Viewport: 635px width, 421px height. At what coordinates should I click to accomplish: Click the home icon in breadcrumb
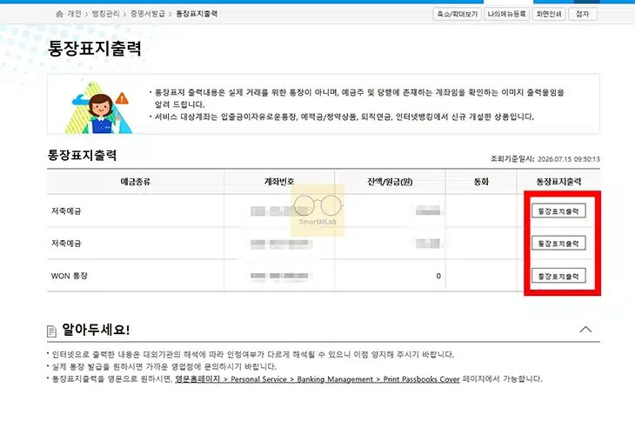coord(59,14)
